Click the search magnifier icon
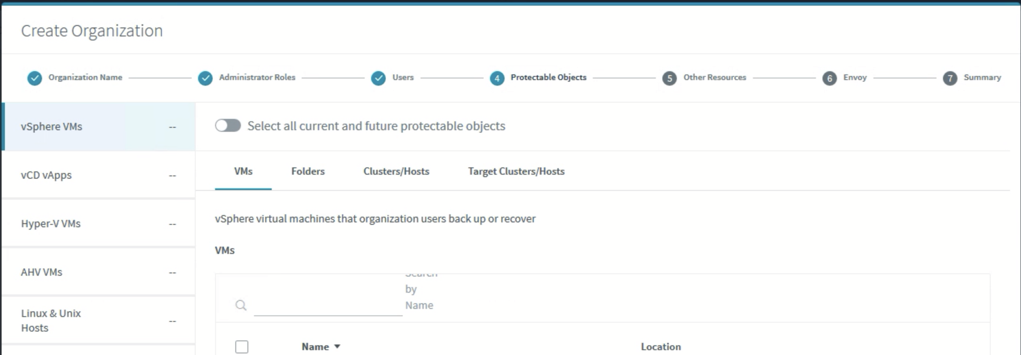This screenshot has width=1021, height=355. (241, 305)
